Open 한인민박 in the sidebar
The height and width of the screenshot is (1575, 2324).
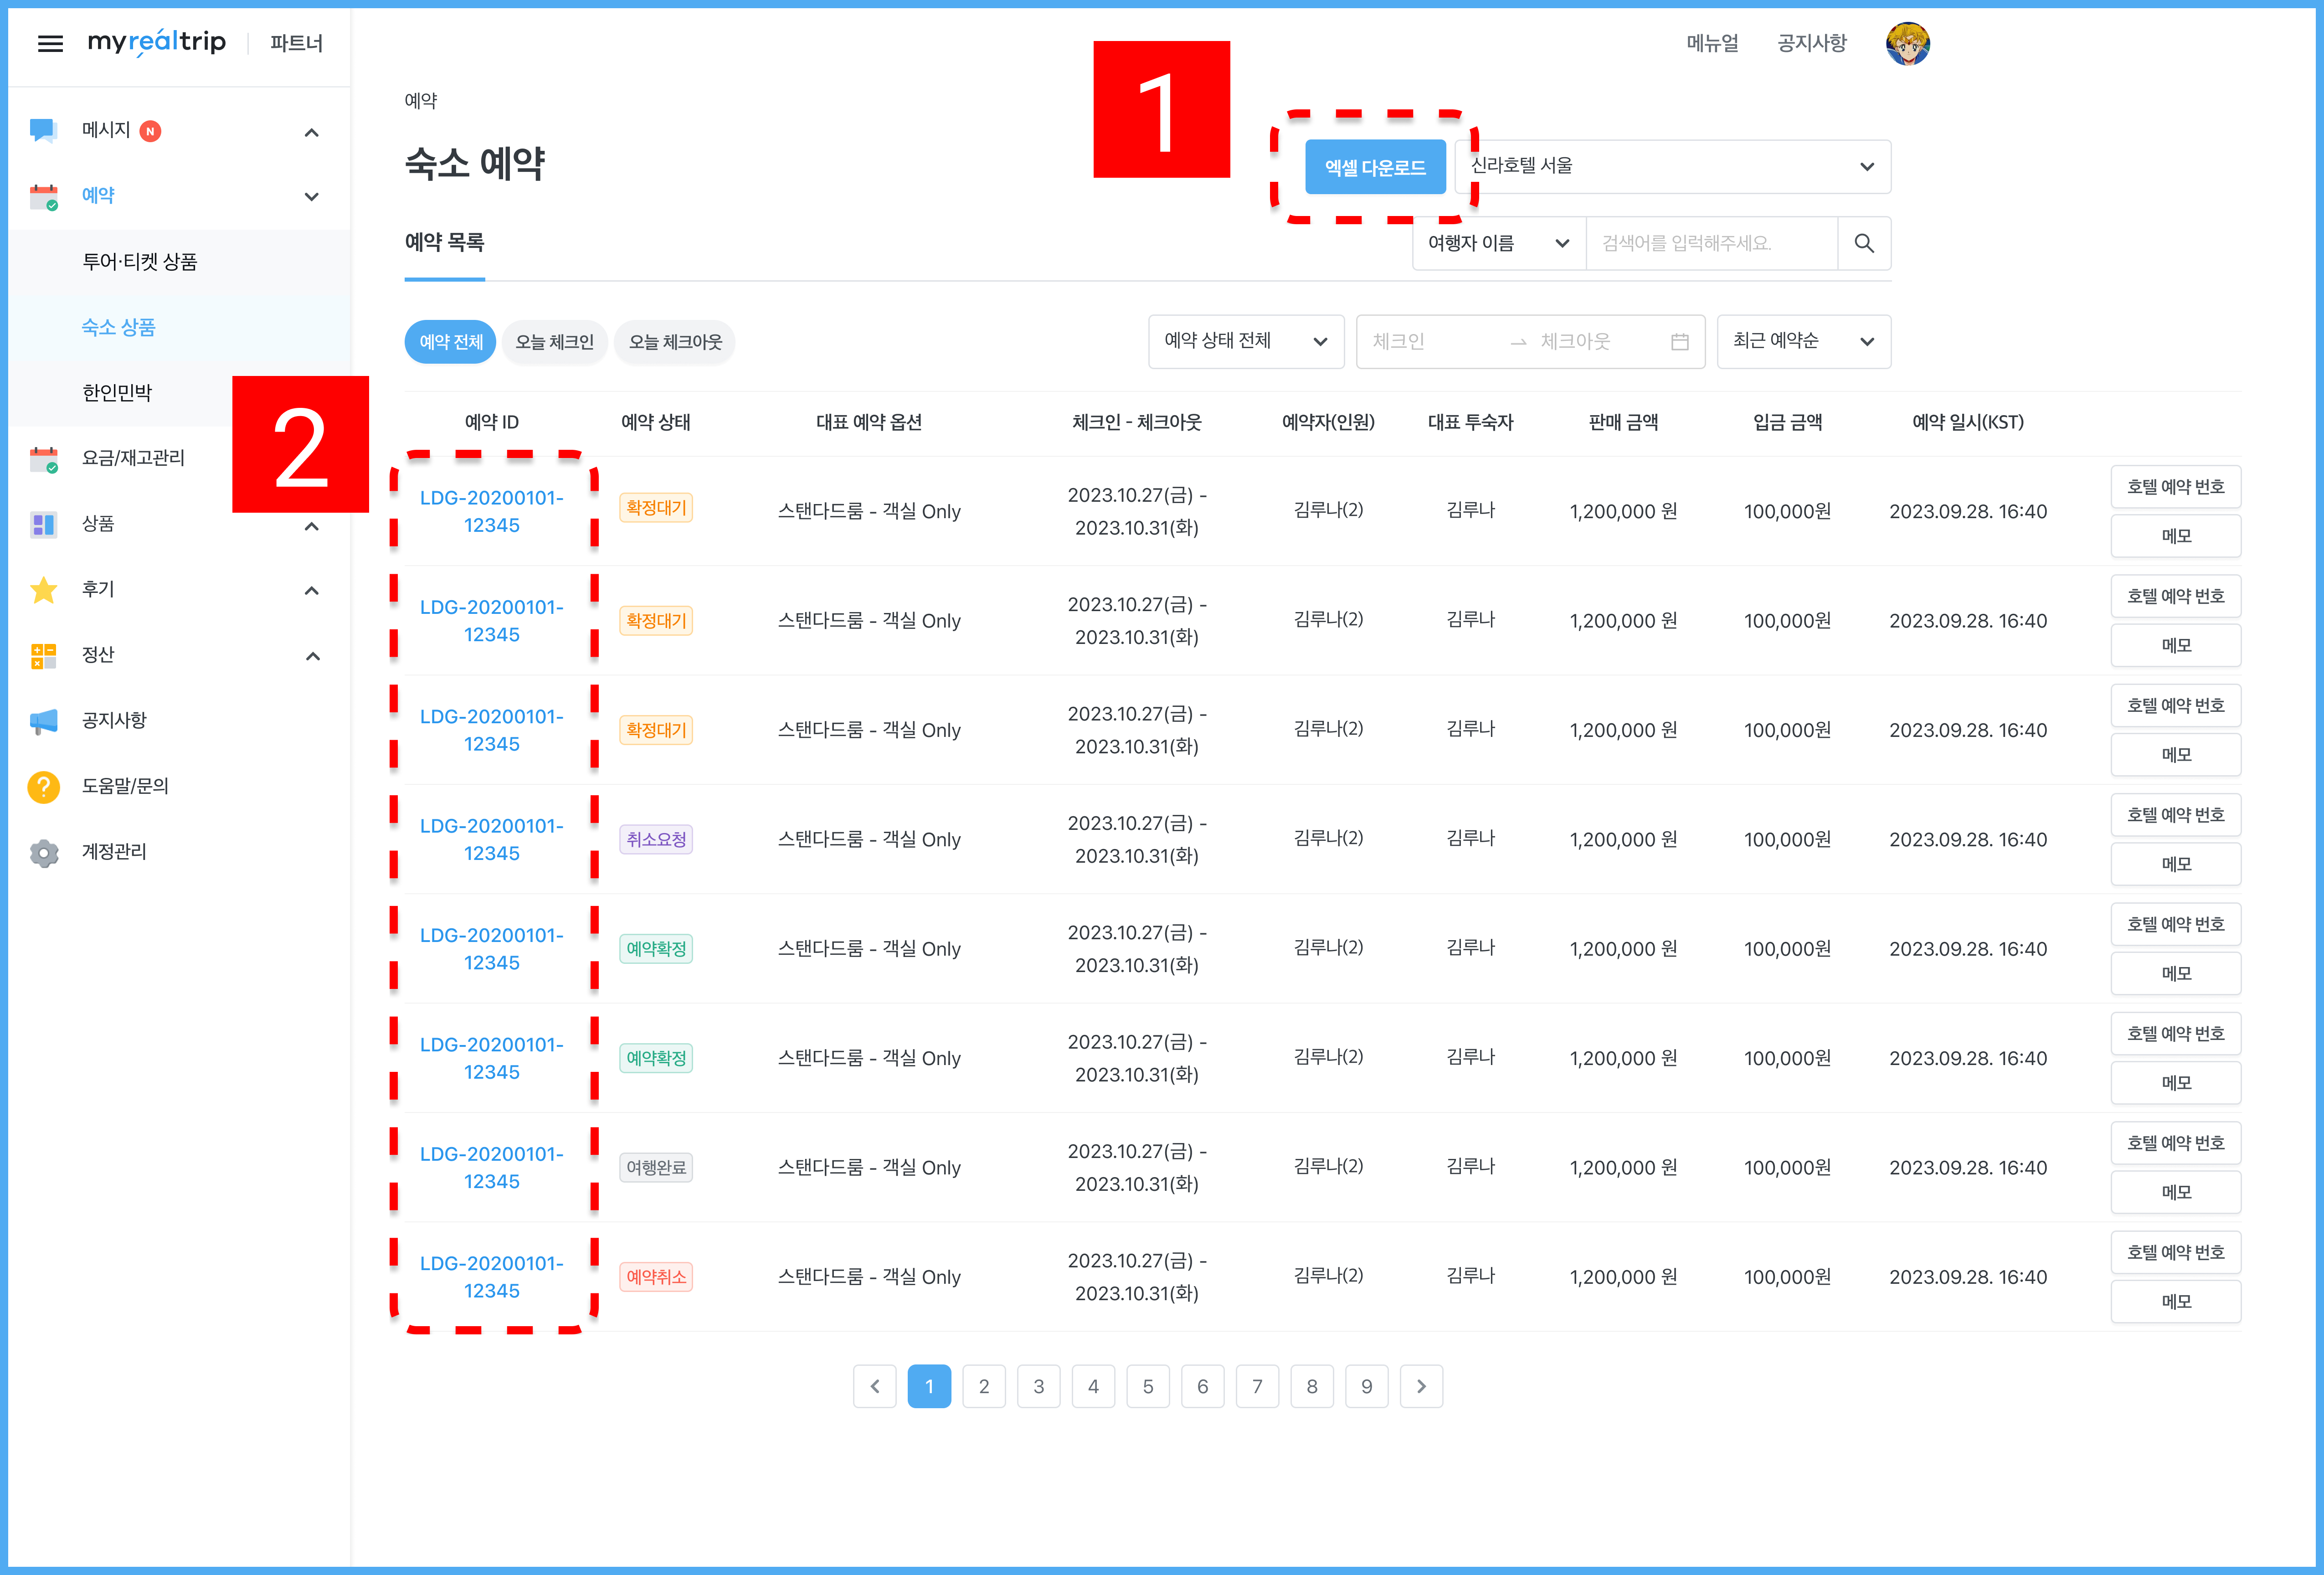pyautogui.click(x=117, y=393)
